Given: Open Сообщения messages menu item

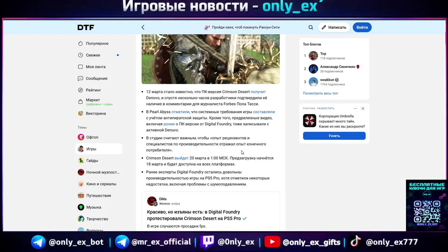Looking at the screenshot, I should pyautogui.click(x=99, y=78).
